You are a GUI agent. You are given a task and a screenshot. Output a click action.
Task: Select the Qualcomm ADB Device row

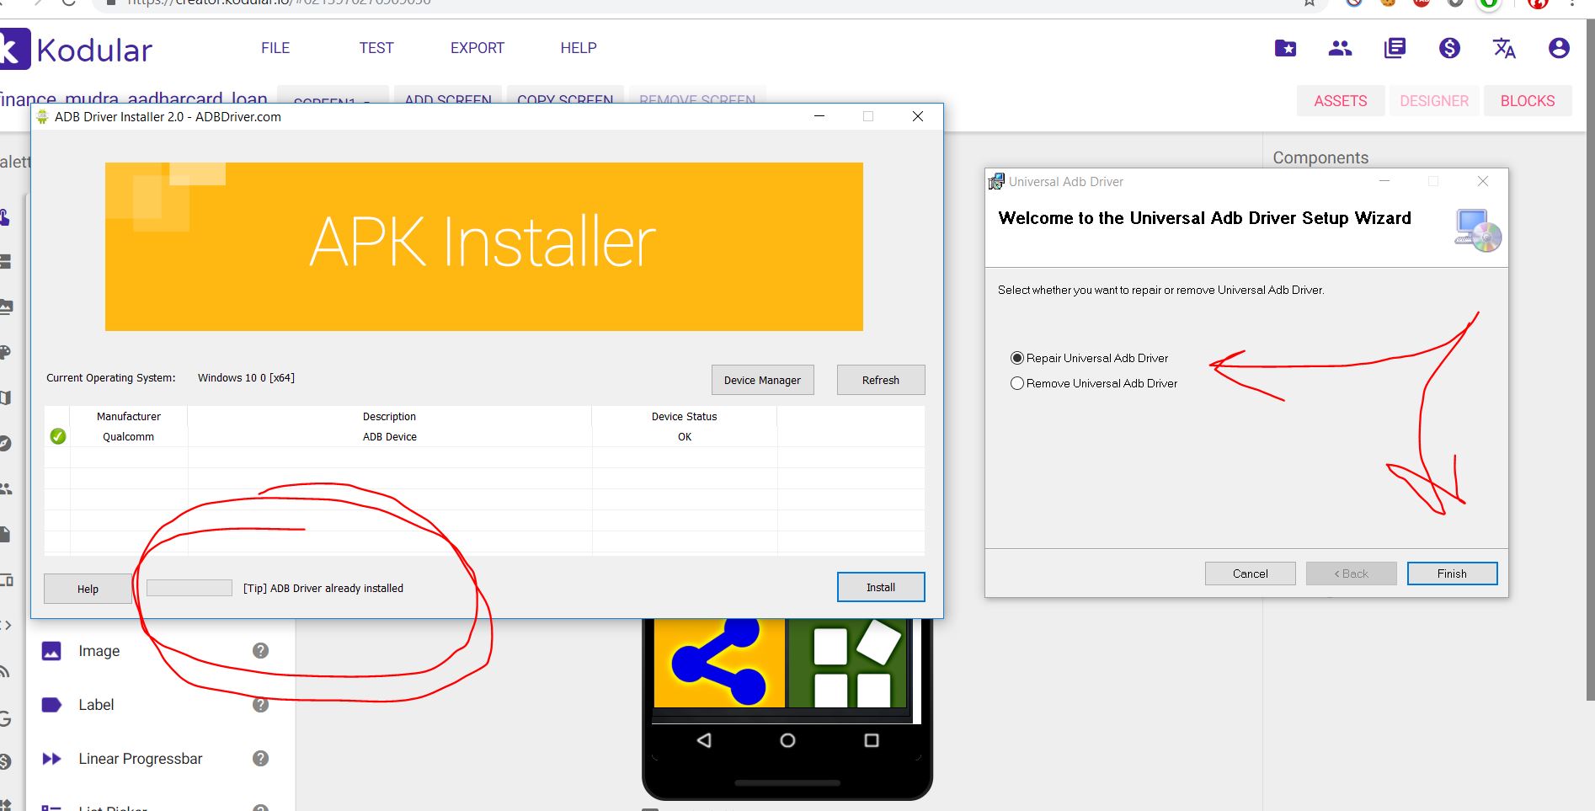[389, 437]
